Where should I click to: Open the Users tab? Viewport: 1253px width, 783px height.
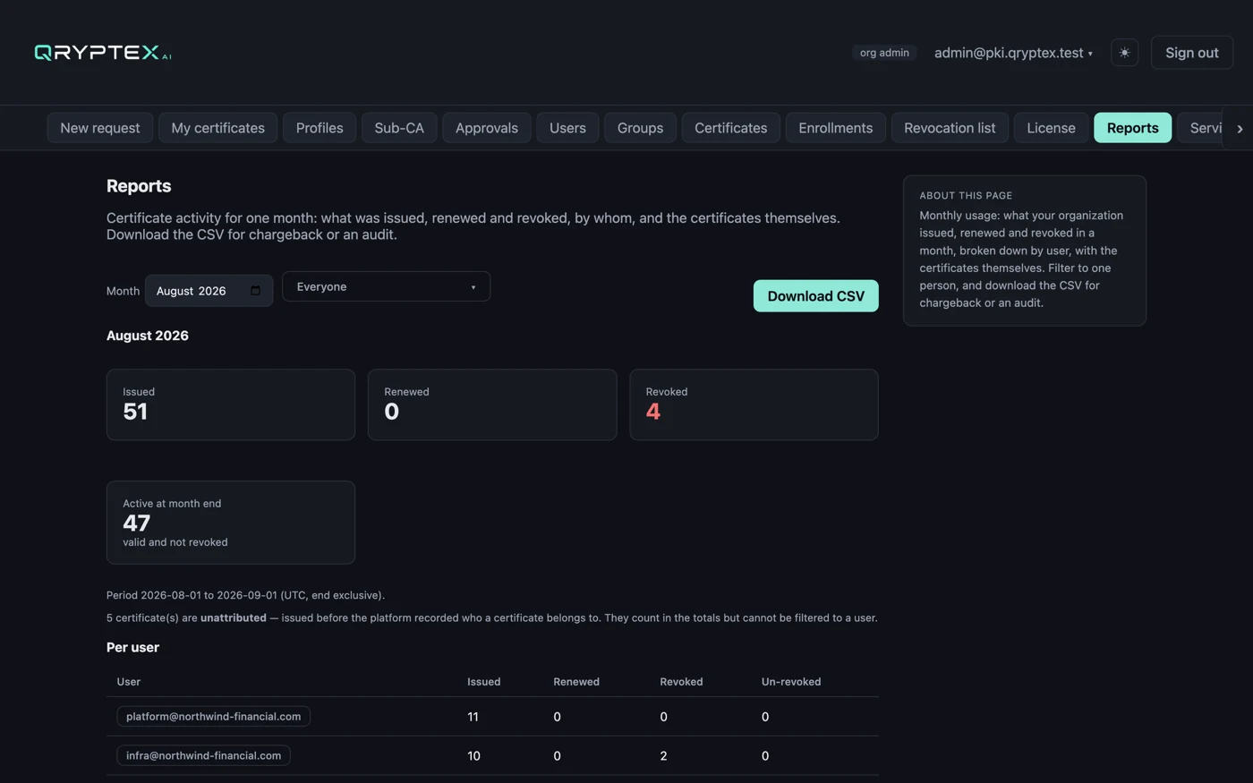(x=567, y=128)
